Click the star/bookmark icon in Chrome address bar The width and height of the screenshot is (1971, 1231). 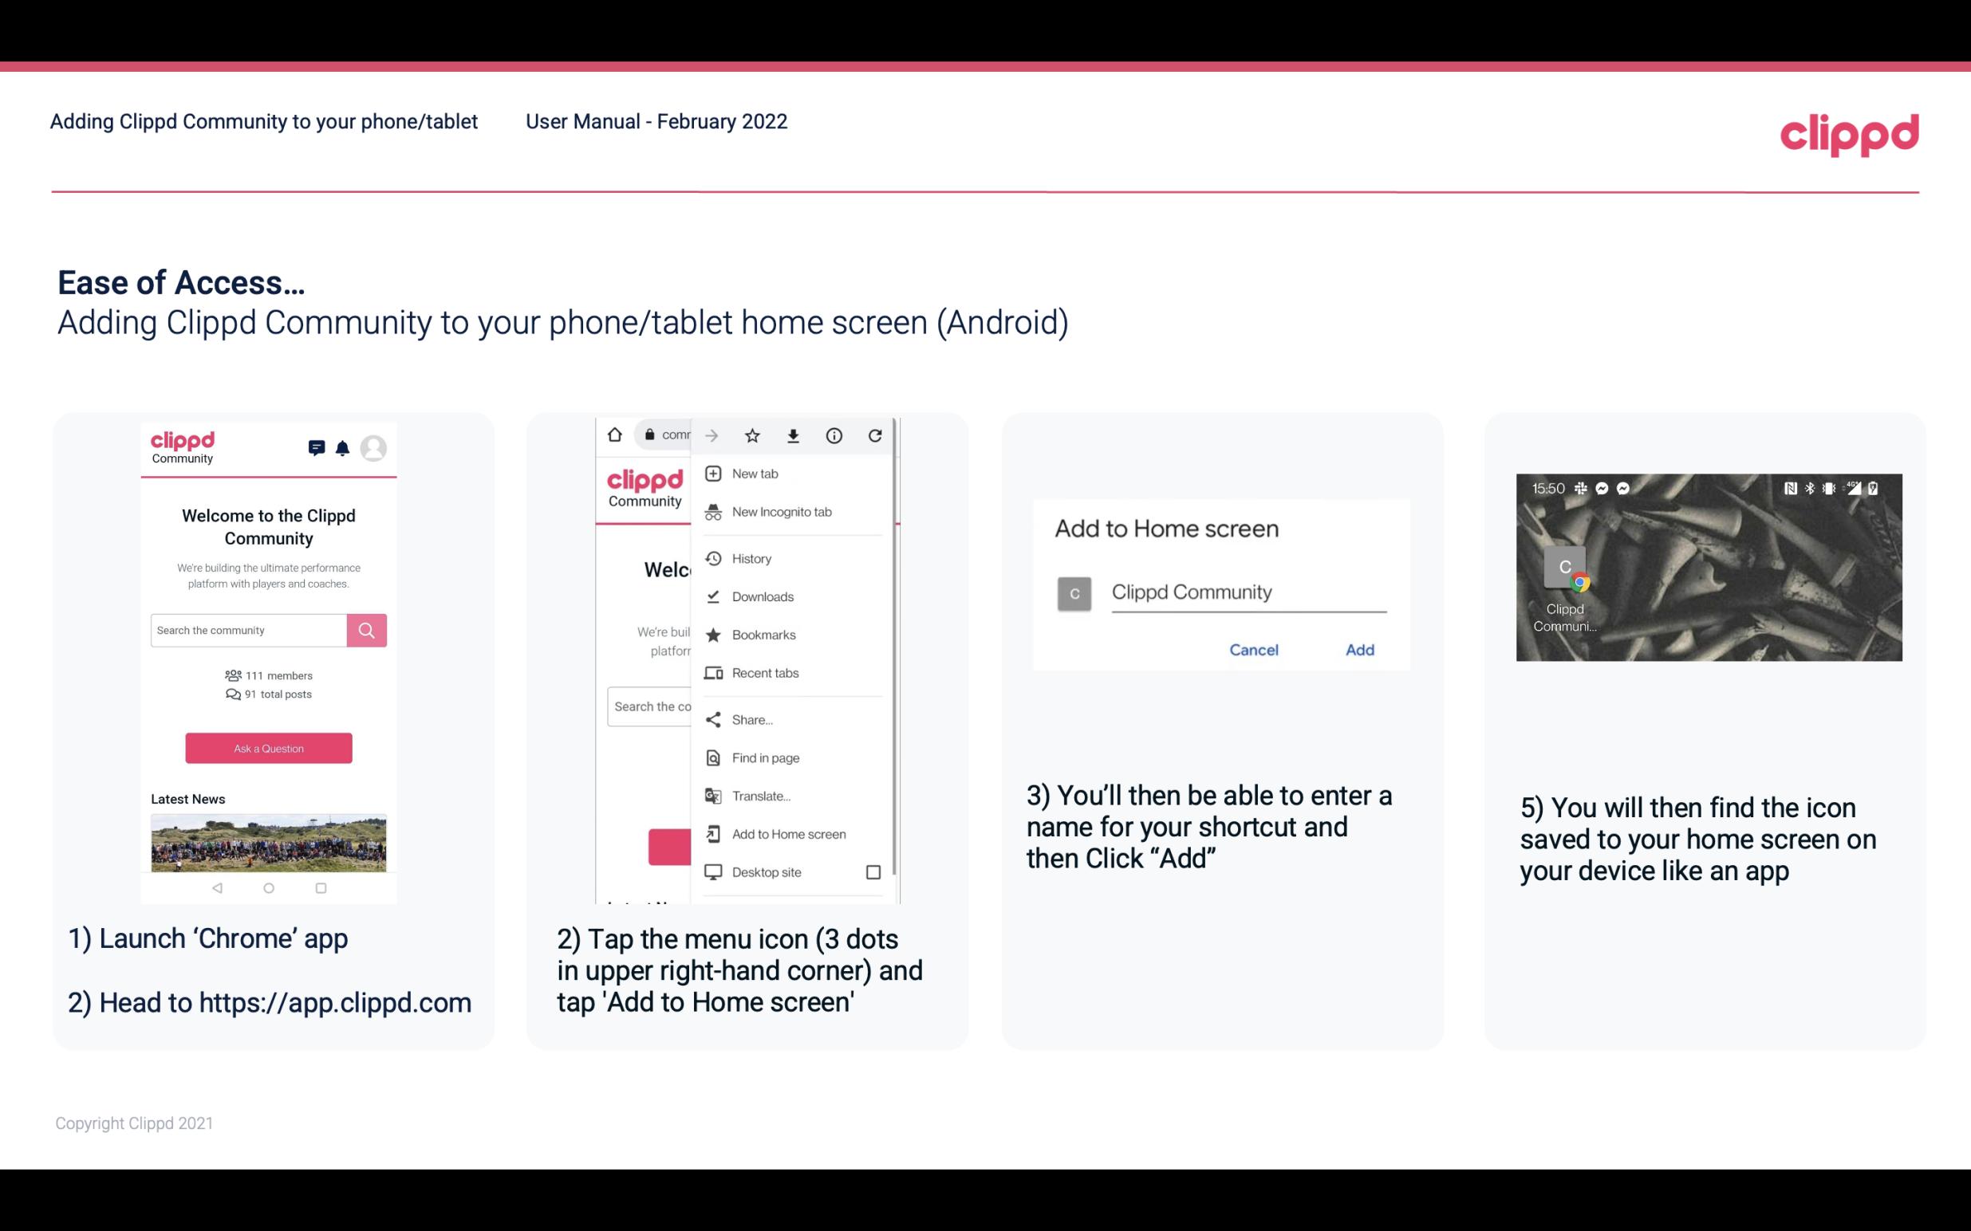[x=752, y=434]
